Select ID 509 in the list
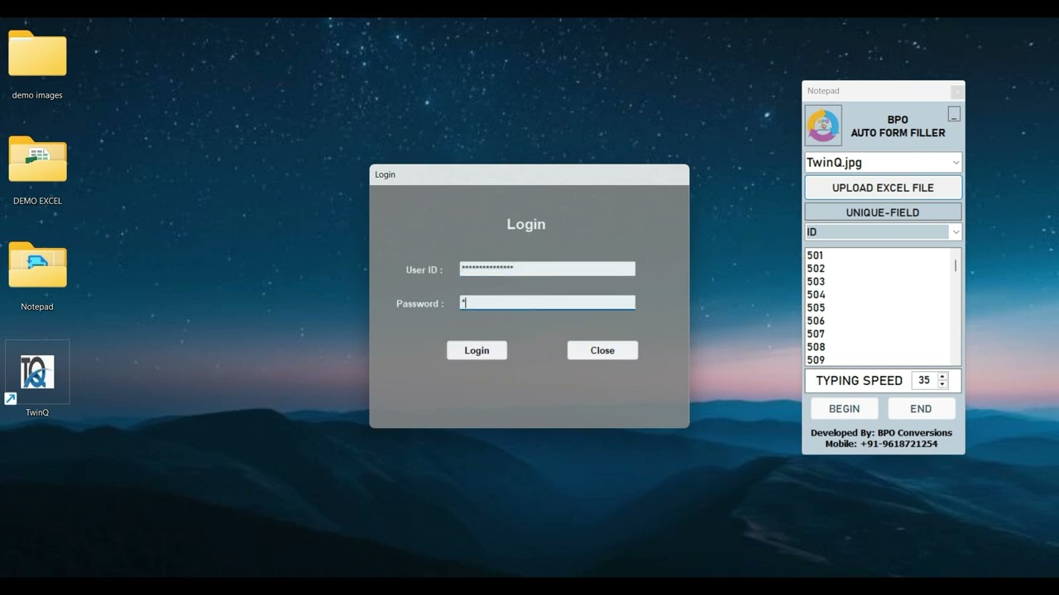Image resolution: width=1059 pixels, height=595 pixels. click(x=816, y=360)
